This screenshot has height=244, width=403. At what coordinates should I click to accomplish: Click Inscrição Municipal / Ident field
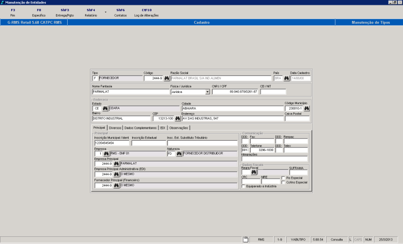tap(112, 143)
